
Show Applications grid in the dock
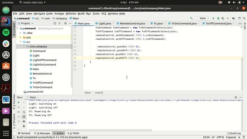click(6, 133)
